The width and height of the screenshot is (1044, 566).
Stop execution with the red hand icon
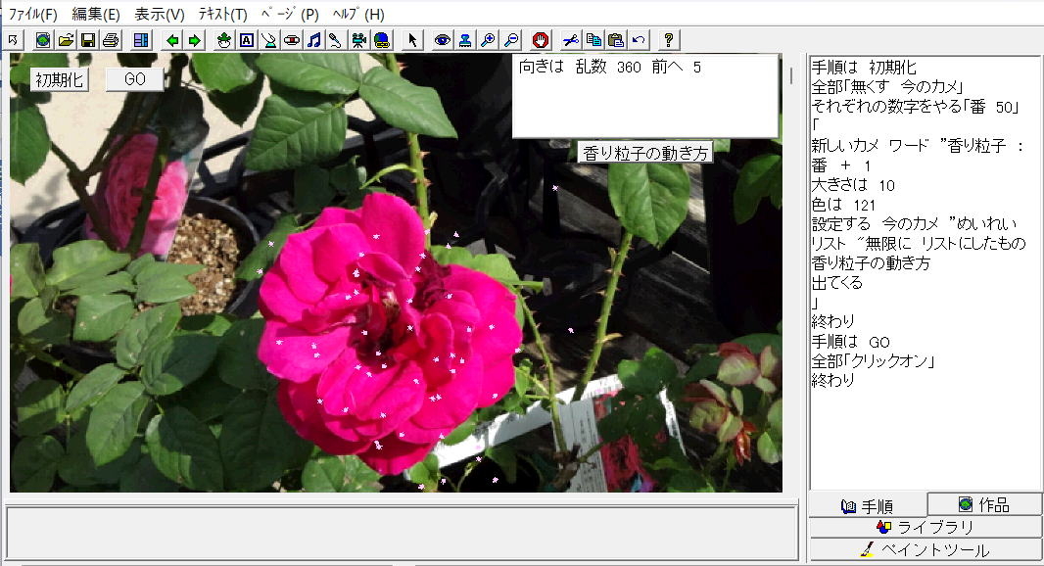(x=541, y=40)
